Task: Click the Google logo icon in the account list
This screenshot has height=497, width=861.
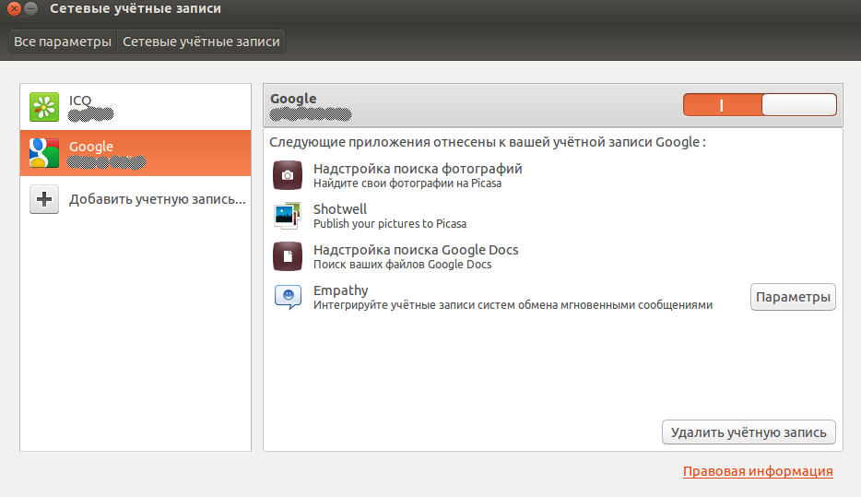Action: (44, 153)
